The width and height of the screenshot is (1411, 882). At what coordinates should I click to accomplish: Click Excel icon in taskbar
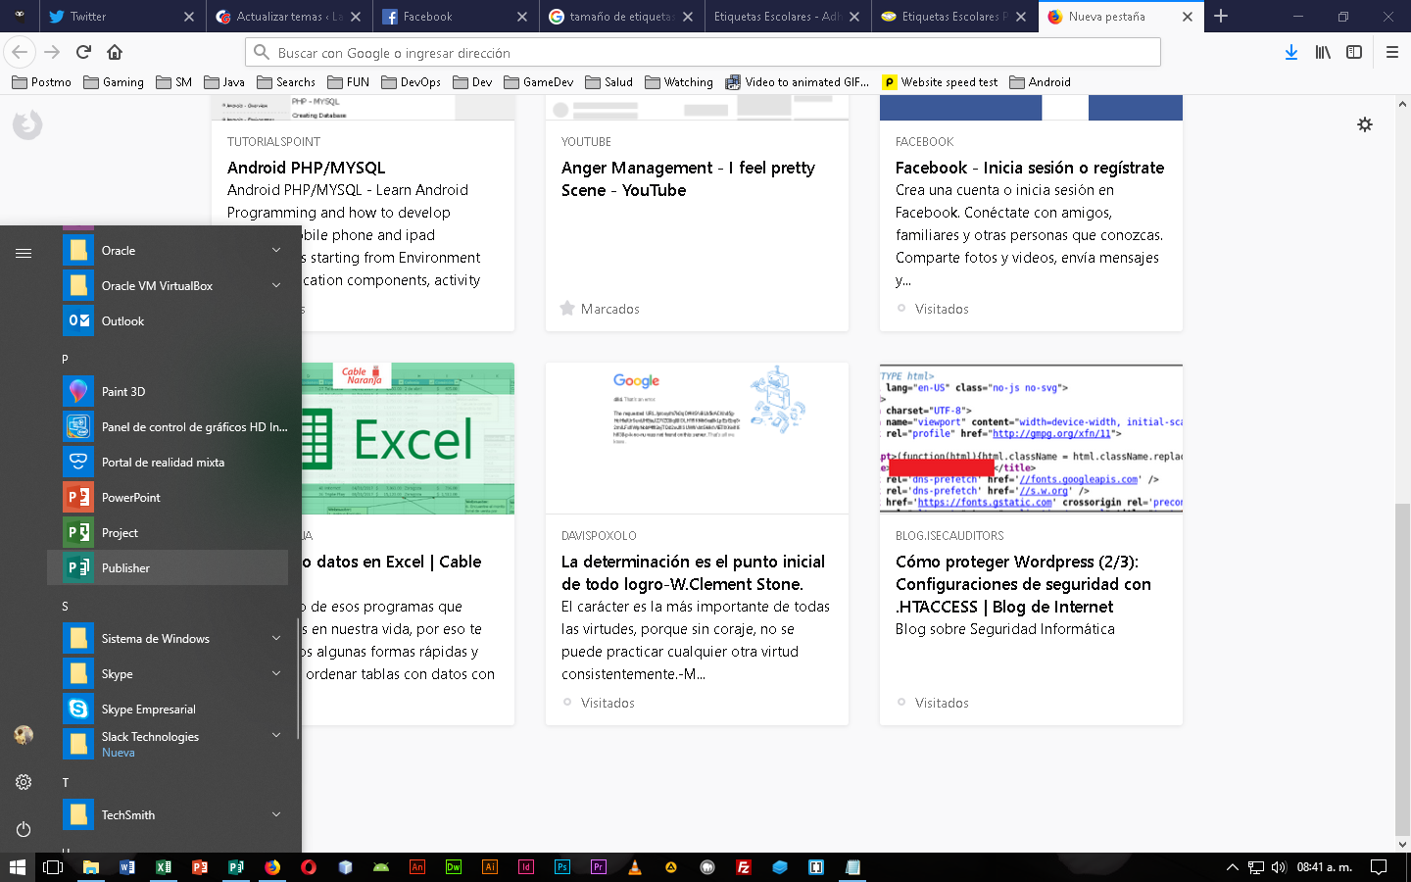[163, 867]
